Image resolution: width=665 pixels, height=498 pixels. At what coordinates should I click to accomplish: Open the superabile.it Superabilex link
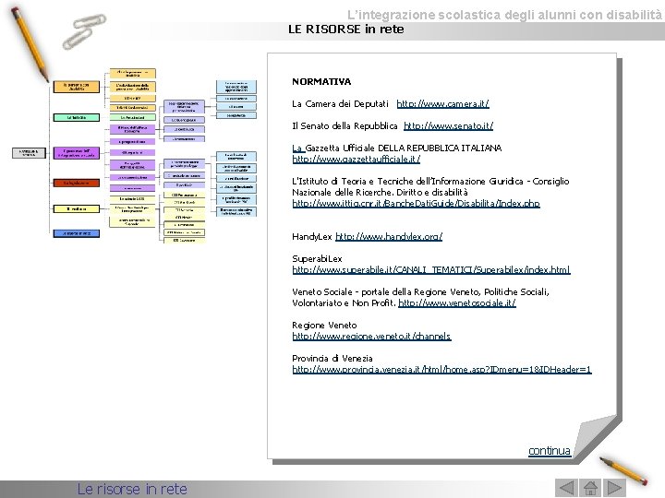tap(431, 269)
